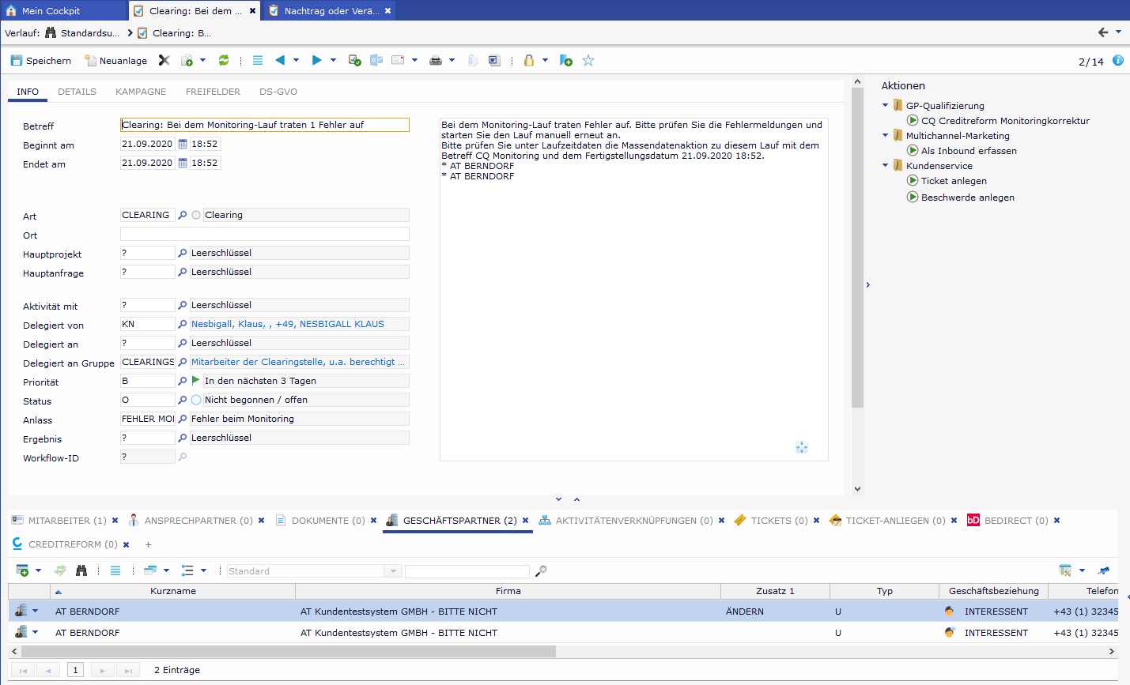
Task: Select the Clearing radio button in Art row
Action: [196, 215]
